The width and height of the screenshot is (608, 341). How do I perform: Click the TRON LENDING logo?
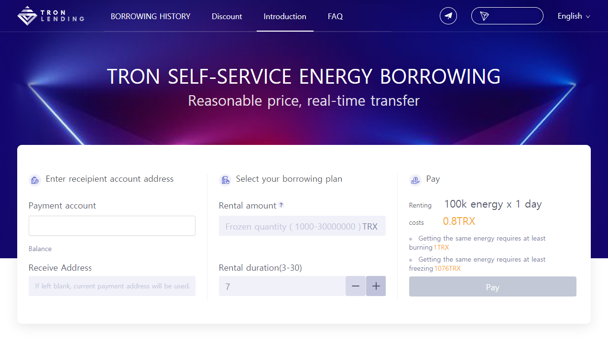coord(50,15)
